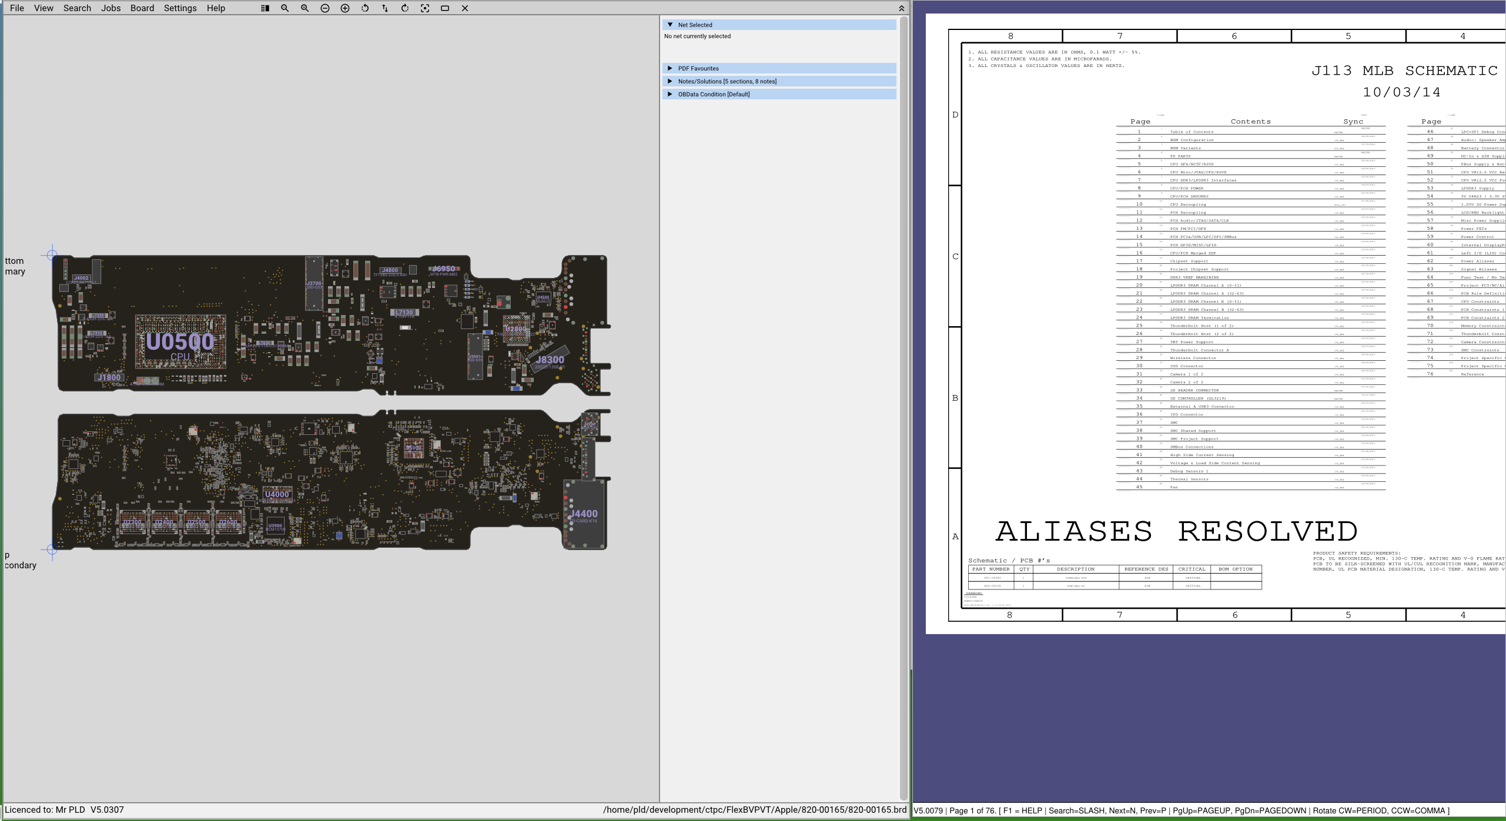The width and height of the screenshot is (1506, 821).
Task: Select connector J4800 on the board
Action: (390, 270)
